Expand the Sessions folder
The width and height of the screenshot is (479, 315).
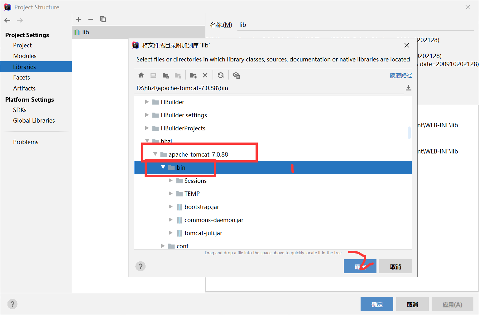coord(170,181)
